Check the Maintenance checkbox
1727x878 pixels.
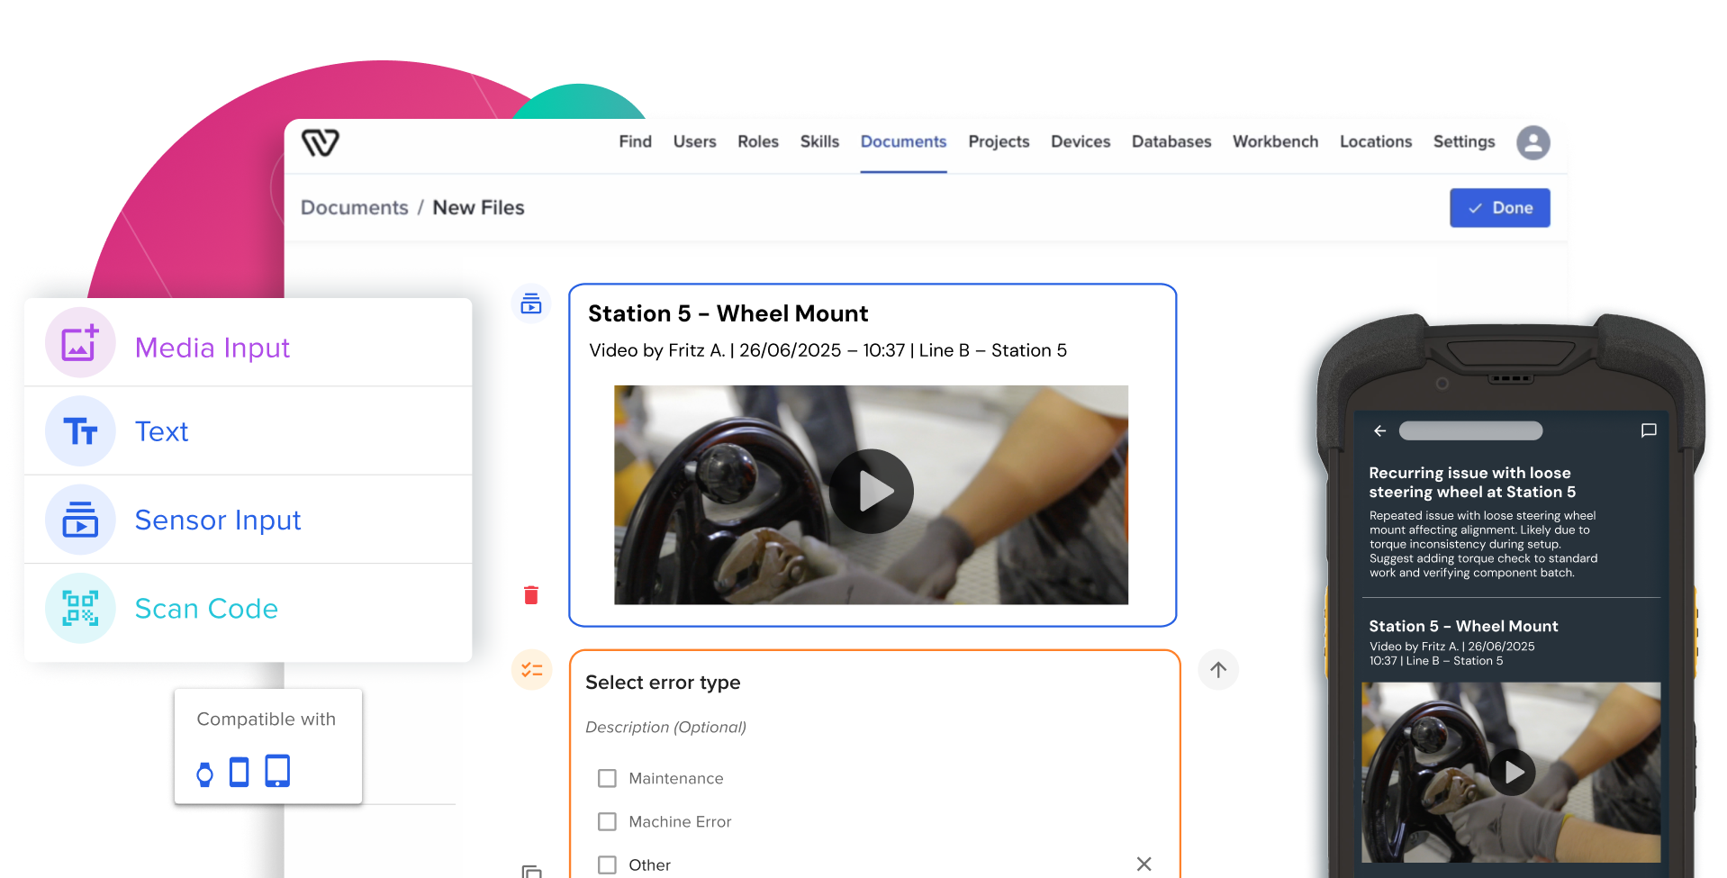(608, 778)
